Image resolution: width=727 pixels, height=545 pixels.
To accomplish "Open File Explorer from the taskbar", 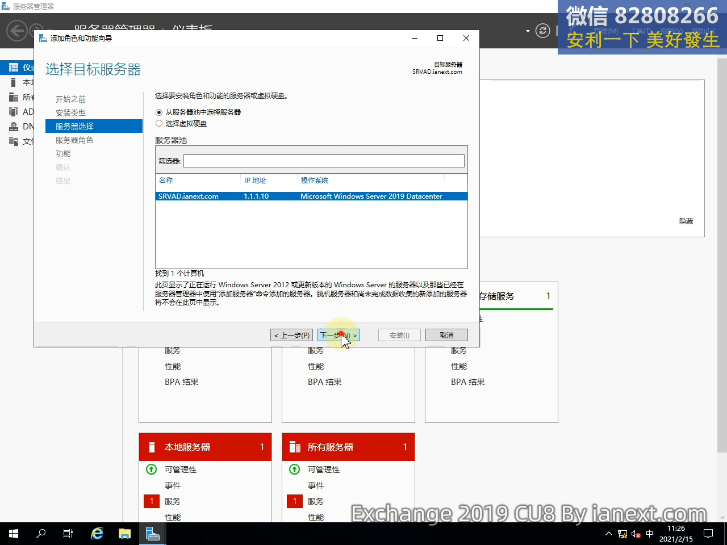I will (124, 534).
